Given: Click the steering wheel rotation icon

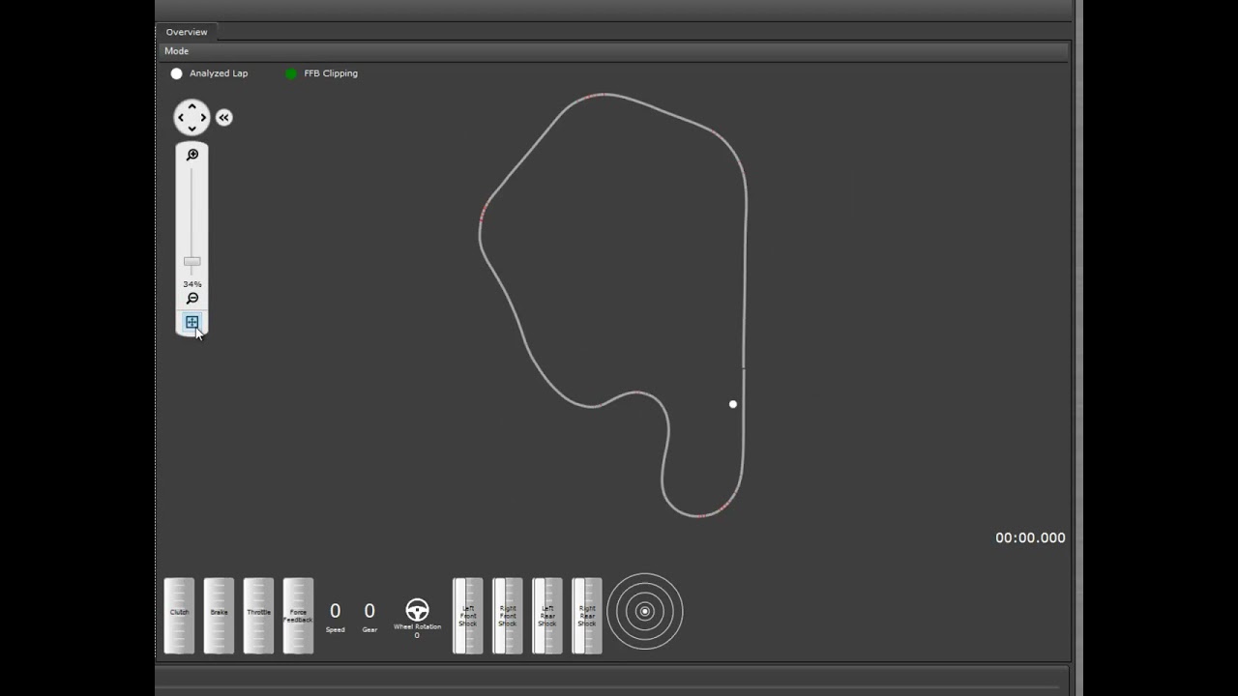Looking at the screenshot, I should tap(417, 610).
